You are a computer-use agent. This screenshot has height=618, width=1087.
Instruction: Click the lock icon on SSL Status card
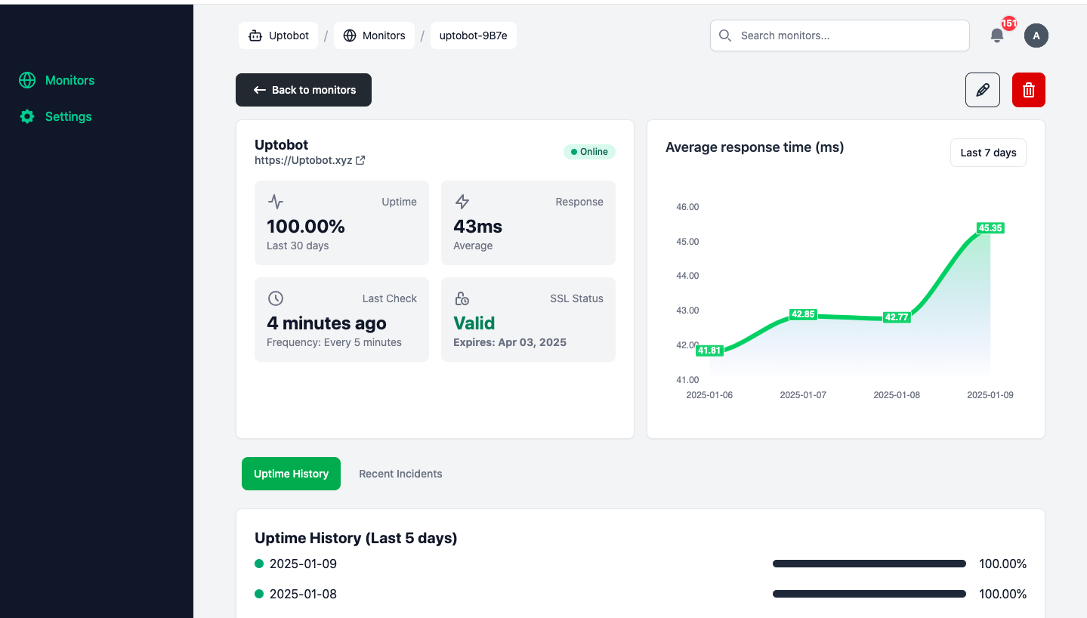462,298
